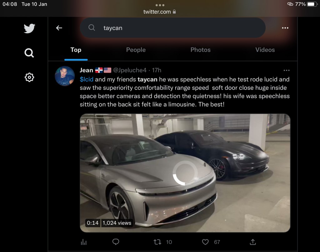The image size is (320, 252).
Task: Open tweet analytics bar chart icon
Action: coord(84,242)
